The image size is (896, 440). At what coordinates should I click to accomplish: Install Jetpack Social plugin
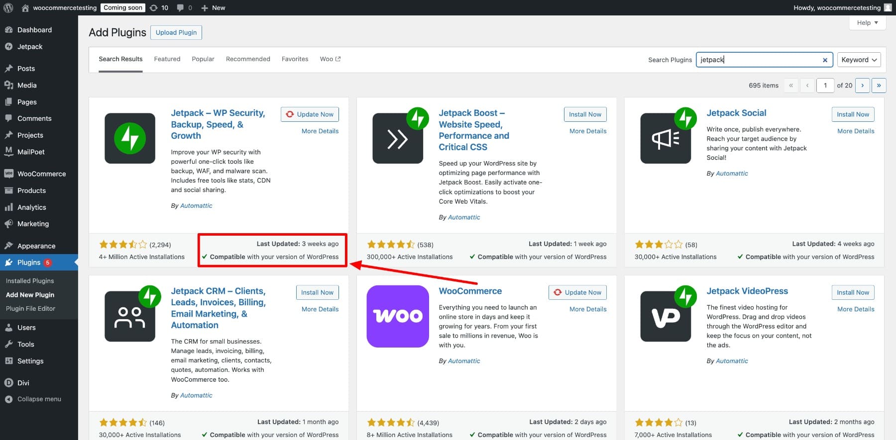pos(853,114)
